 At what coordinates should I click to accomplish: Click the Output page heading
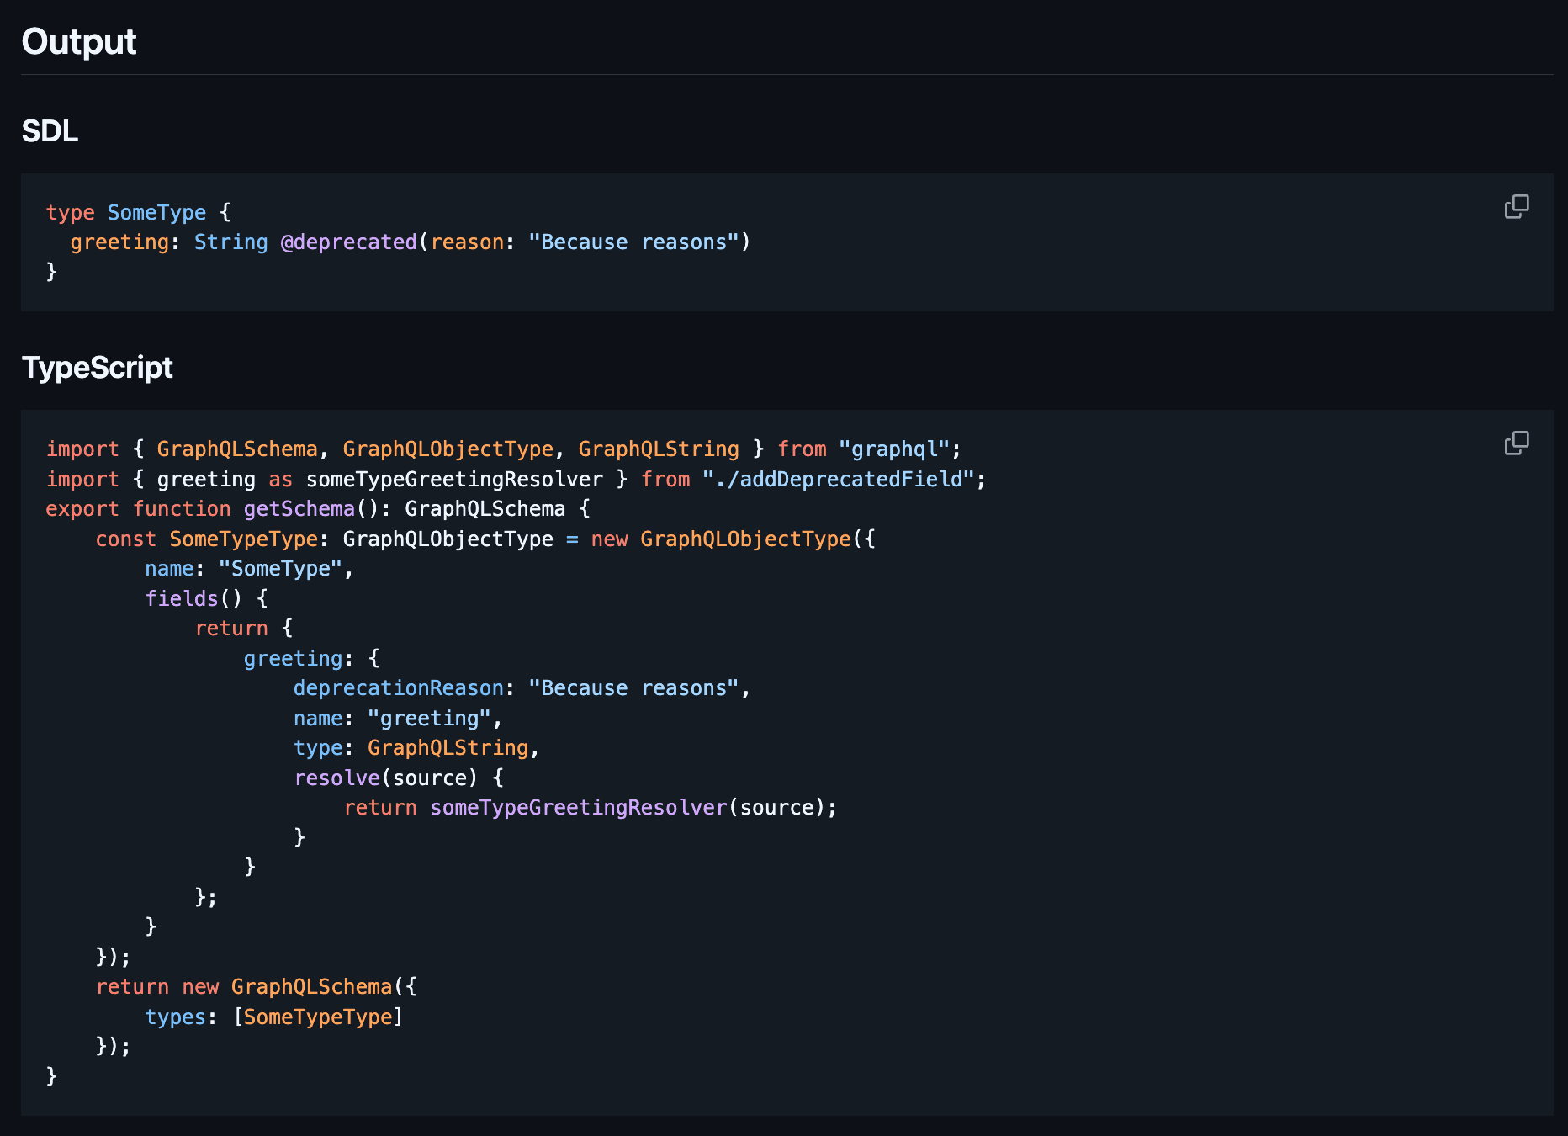78,41
